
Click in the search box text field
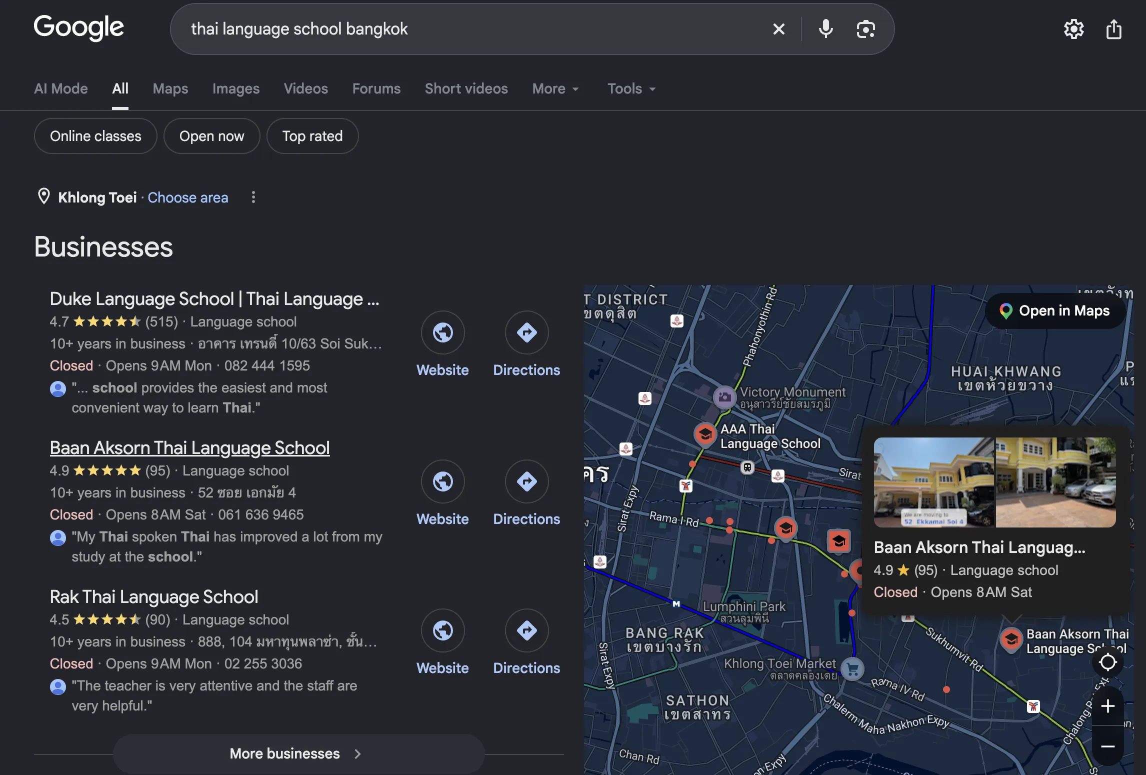(x=475, y=29)
